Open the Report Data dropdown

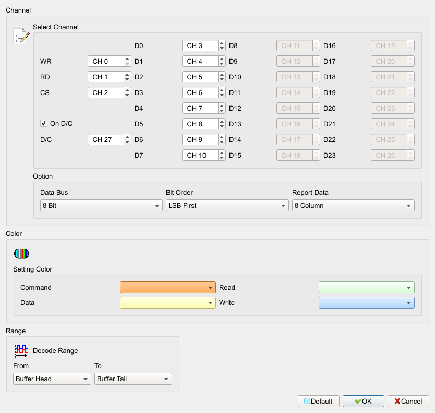pos(353,206)
